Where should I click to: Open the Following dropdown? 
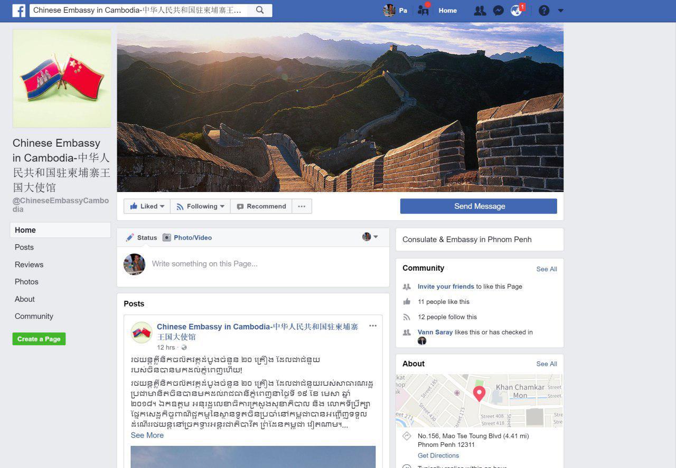point(200,206)
